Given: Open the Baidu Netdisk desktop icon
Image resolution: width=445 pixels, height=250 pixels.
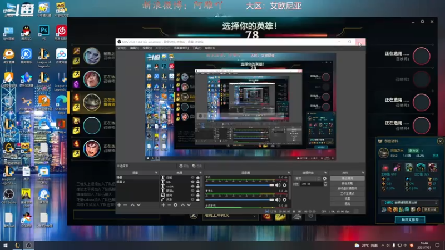Looking at the screenshot, I should 61,56.
